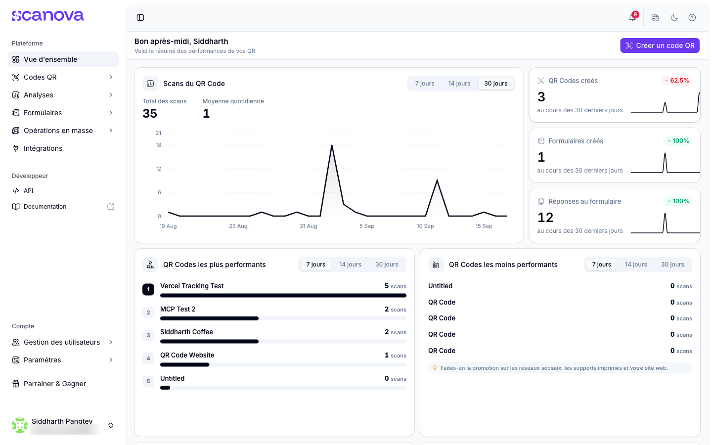
Task: Open the language translation icon
Action: pyautogui.click(x=655, y=18)
